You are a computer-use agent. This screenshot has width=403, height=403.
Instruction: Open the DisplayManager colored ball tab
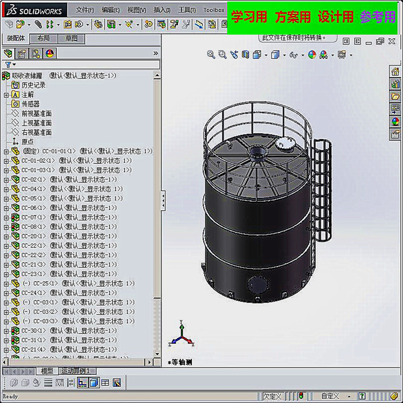[49, 53]
